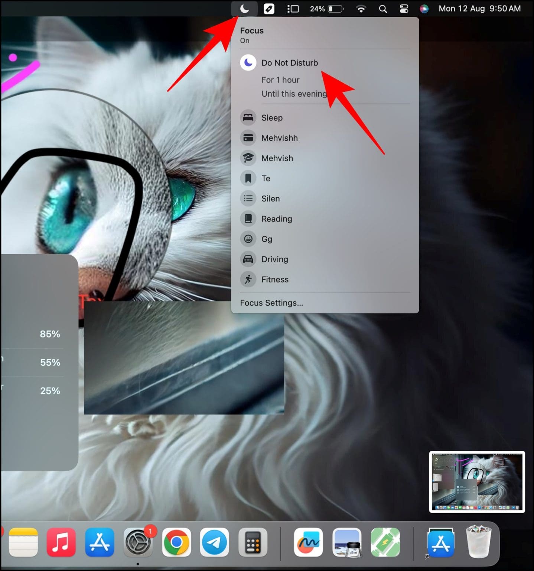Screen dimensions: 534x571
Task: Select the Do Not Disturb moon icon
Action: [248, 62]
